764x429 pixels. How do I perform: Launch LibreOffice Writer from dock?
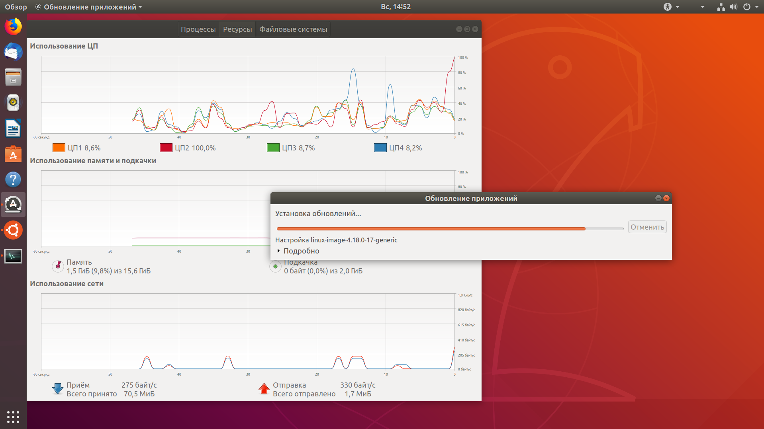point(13,129)
